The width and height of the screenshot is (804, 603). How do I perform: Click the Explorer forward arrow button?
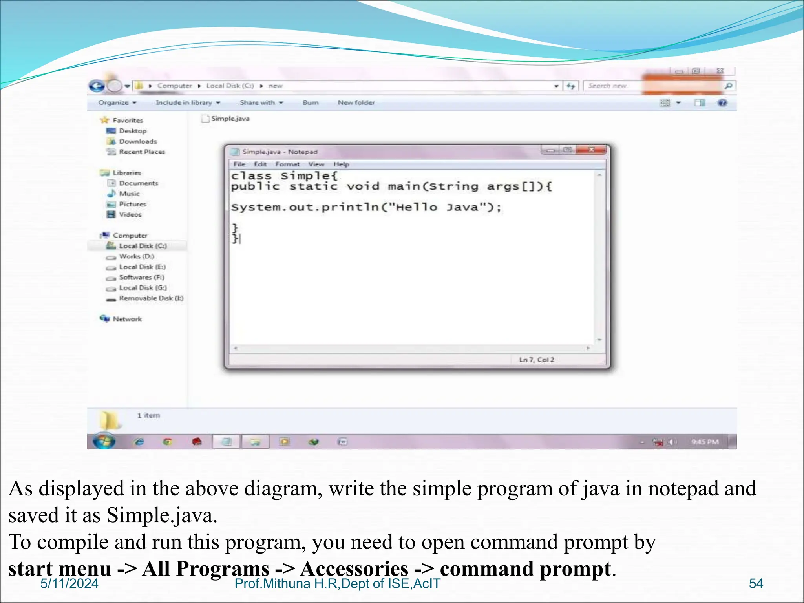[x=114, y=86]
